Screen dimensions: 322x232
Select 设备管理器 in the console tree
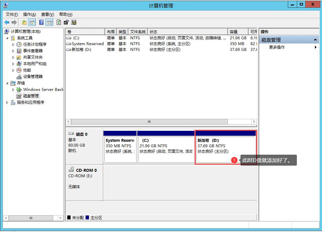tap(33, 76)
